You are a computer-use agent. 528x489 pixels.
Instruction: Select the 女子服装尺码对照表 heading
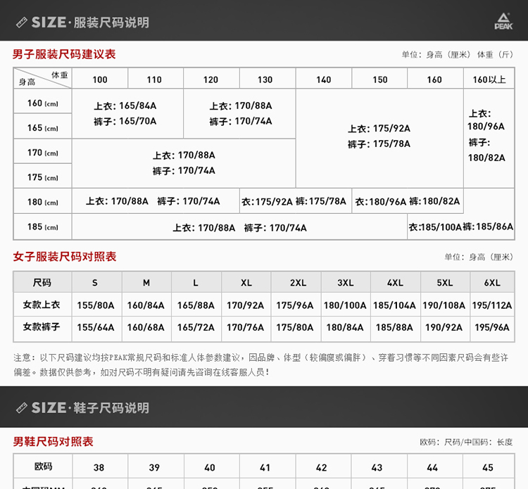pos(65,256)
